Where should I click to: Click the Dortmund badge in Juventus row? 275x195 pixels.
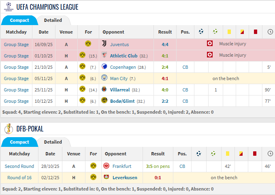tap(88, 43)
